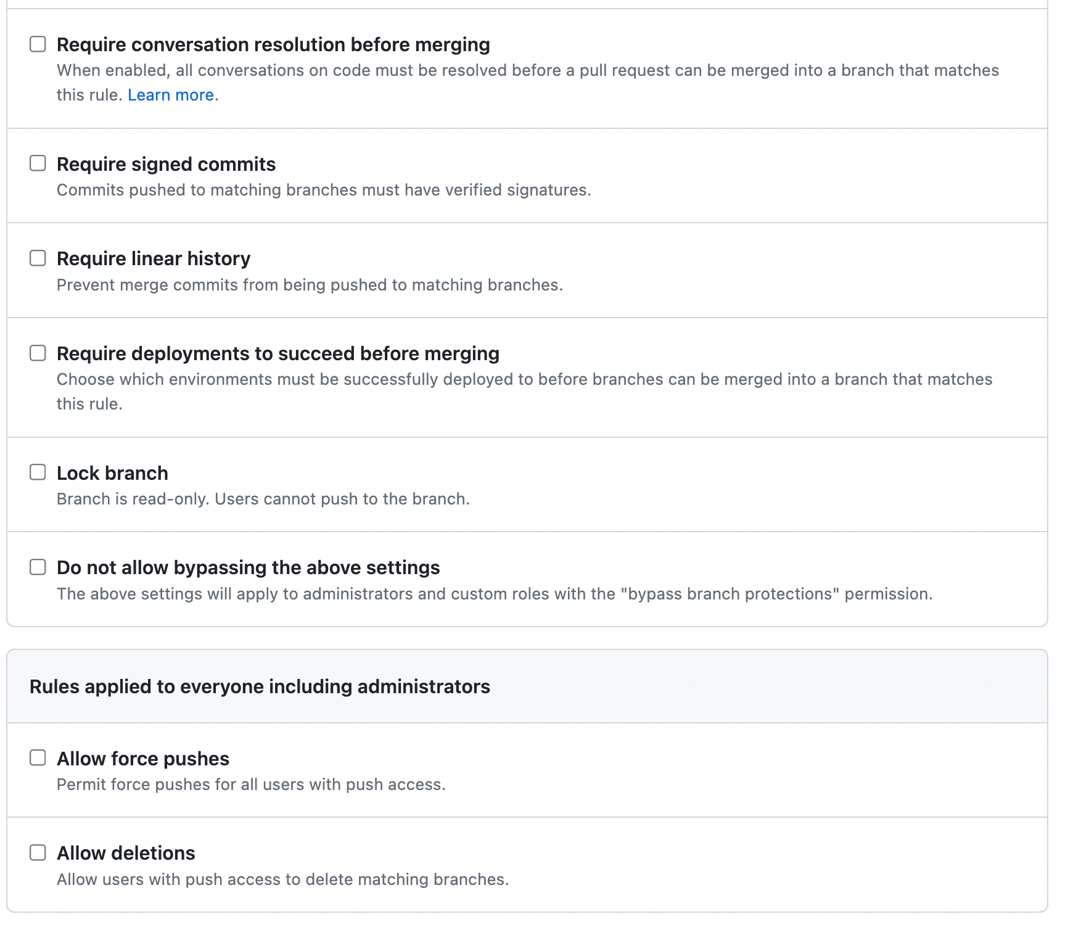
Task: Check the Require linear history option
Action: 38,258
